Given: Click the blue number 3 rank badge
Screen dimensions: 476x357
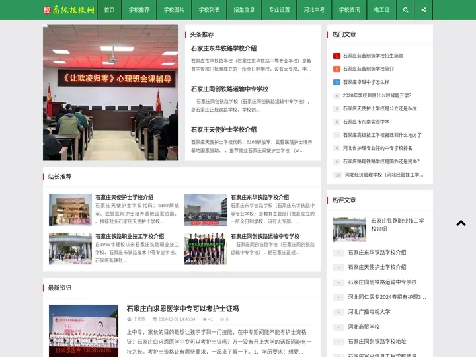Looking at the screenshot, I should (x=337, y=82).
